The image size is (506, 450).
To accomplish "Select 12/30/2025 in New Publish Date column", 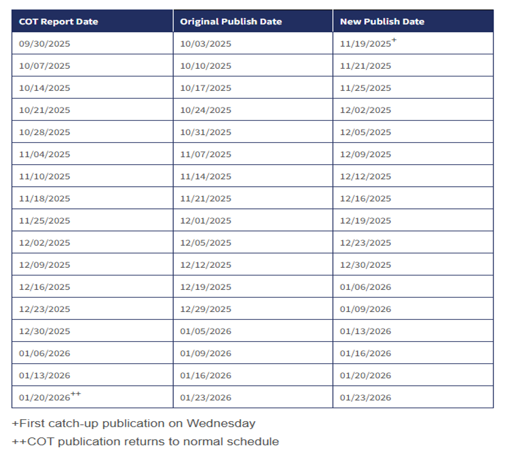I will (365, 265).
